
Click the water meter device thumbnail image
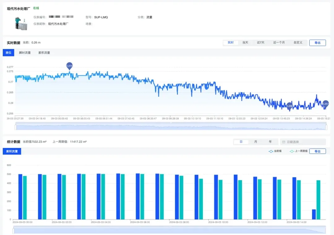21,23
